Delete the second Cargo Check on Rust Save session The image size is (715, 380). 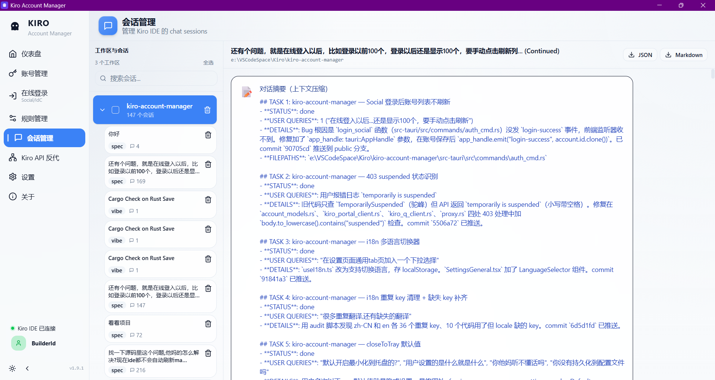(208, 229)
